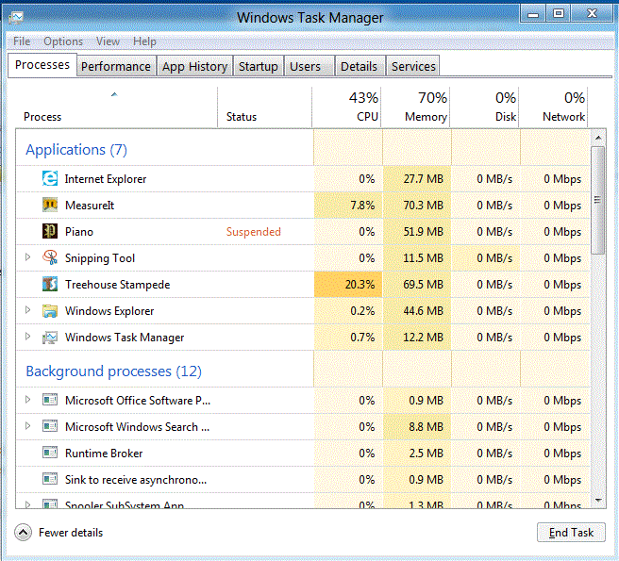Viewport: 619px width, 561px height.
Task: Click Windows Task Manager's 0.7% CPU value
Action: pos(362,338)
